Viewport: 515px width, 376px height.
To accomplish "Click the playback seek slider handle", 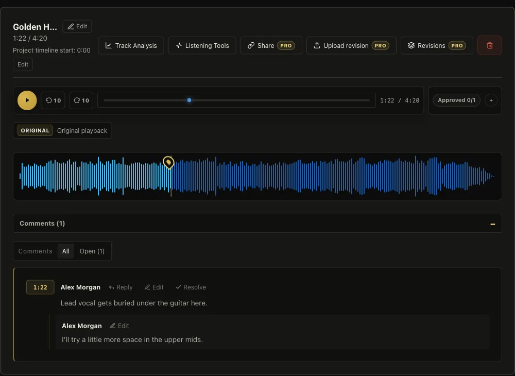I will [x=189, y=100].
